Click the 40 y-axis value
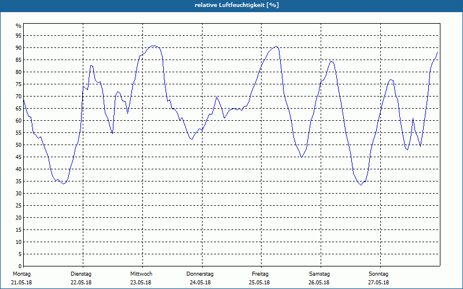The width and height of the screenshot is (463, 289). [x=19, y=169]
